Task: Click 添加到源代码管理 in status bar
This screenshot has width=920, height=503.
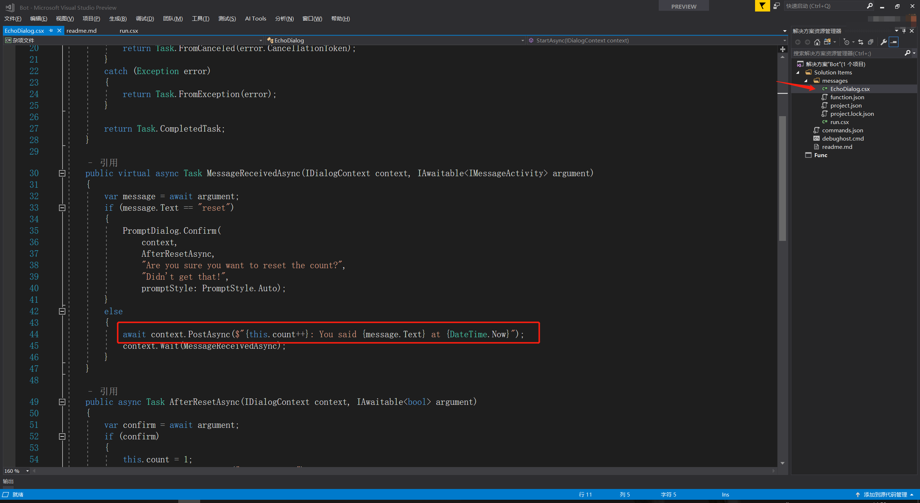Action: [x=885, y=495]
